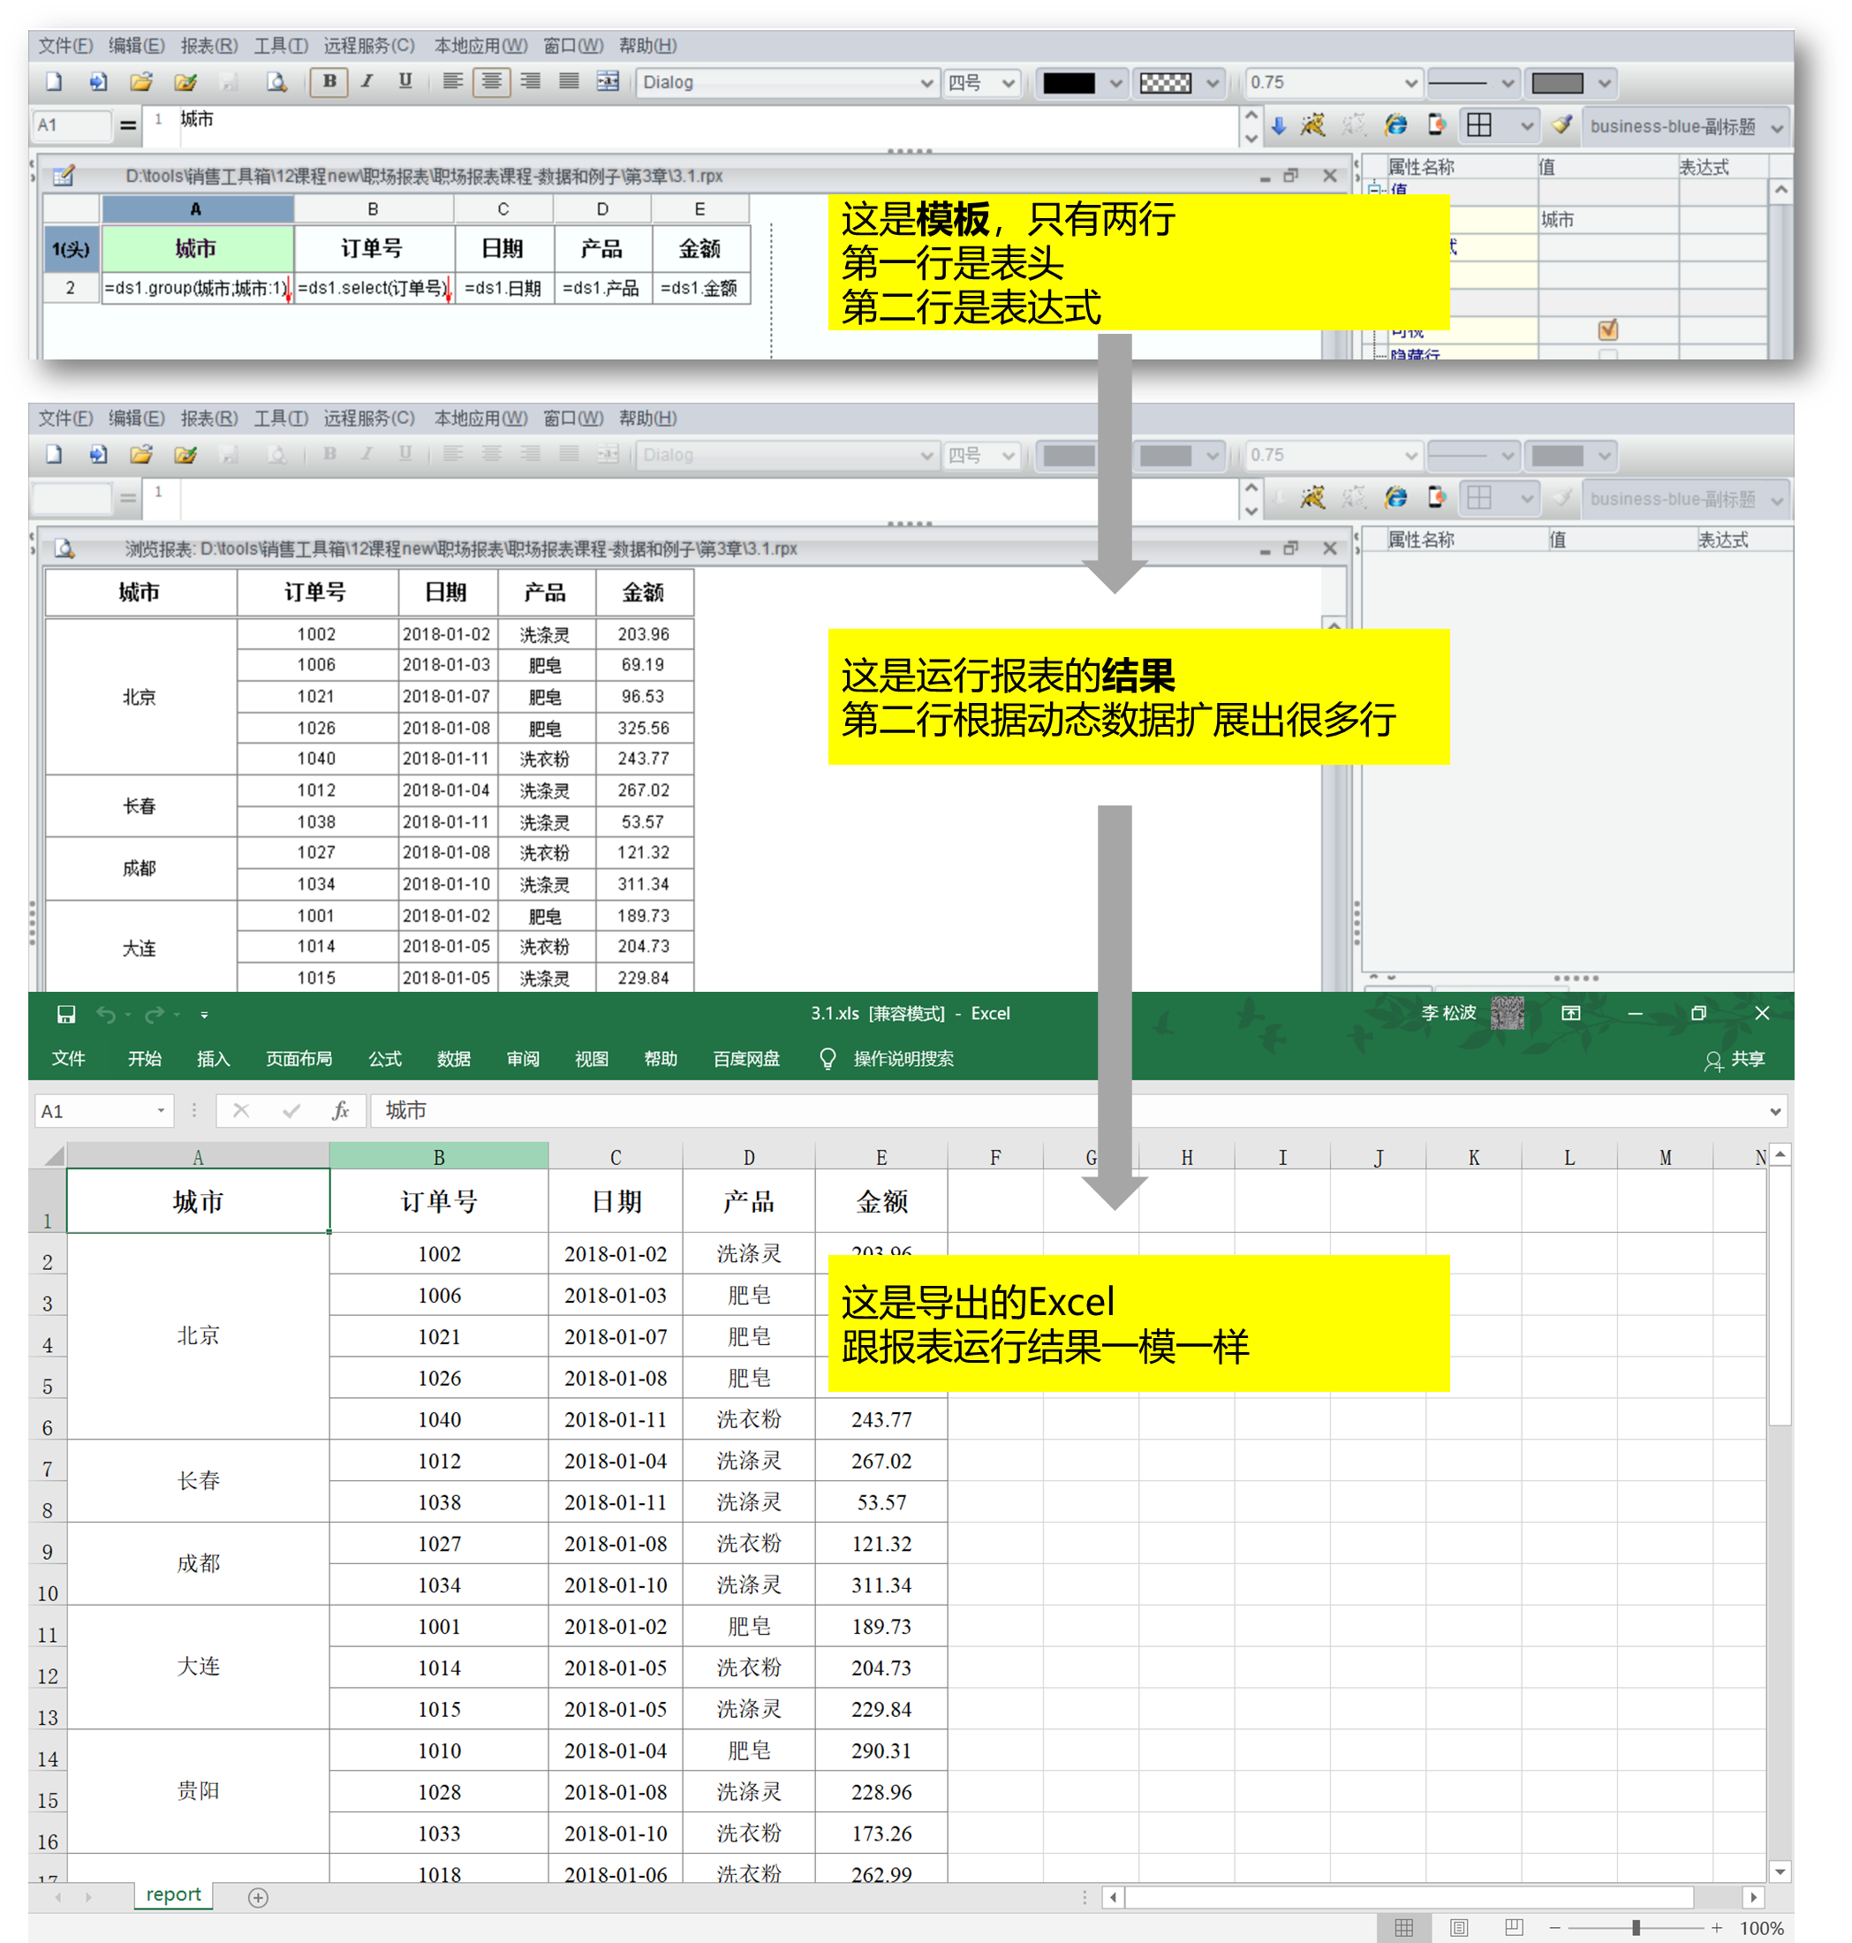1852x1943 pixels.
Task: Click the Excel save icon
Action: pos(66,1014)
